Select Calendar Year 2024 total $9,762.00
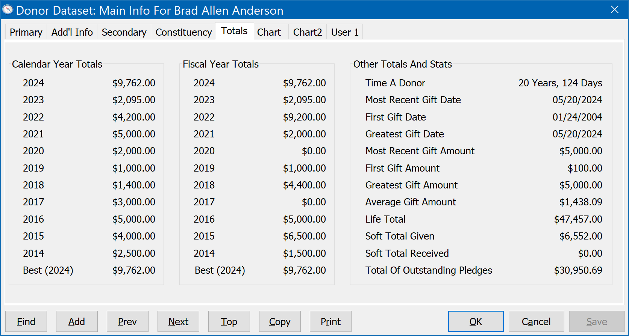The width and height of the screenshot is (629, 336). pos(134,83)
